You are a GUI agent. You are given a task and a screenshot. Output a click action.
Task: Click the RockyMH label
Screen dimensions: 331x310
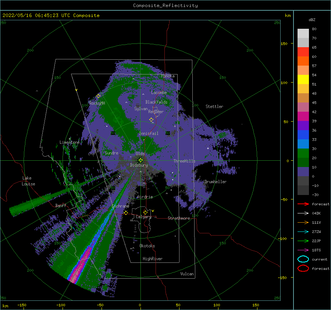click(97, 103)
